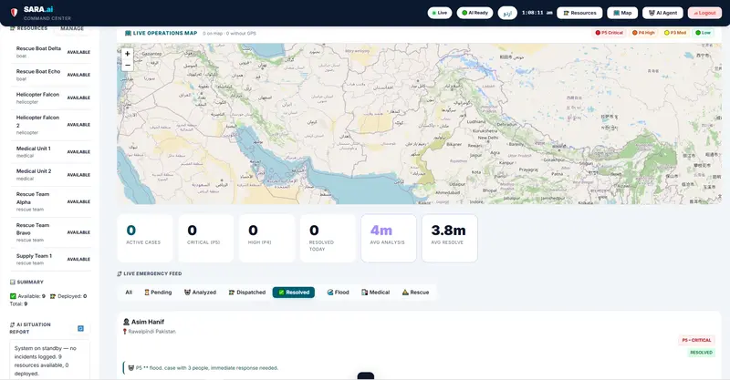Click the High (P4) stat card
This screenshot has height=380, width=730.
(x=266, y=238)
